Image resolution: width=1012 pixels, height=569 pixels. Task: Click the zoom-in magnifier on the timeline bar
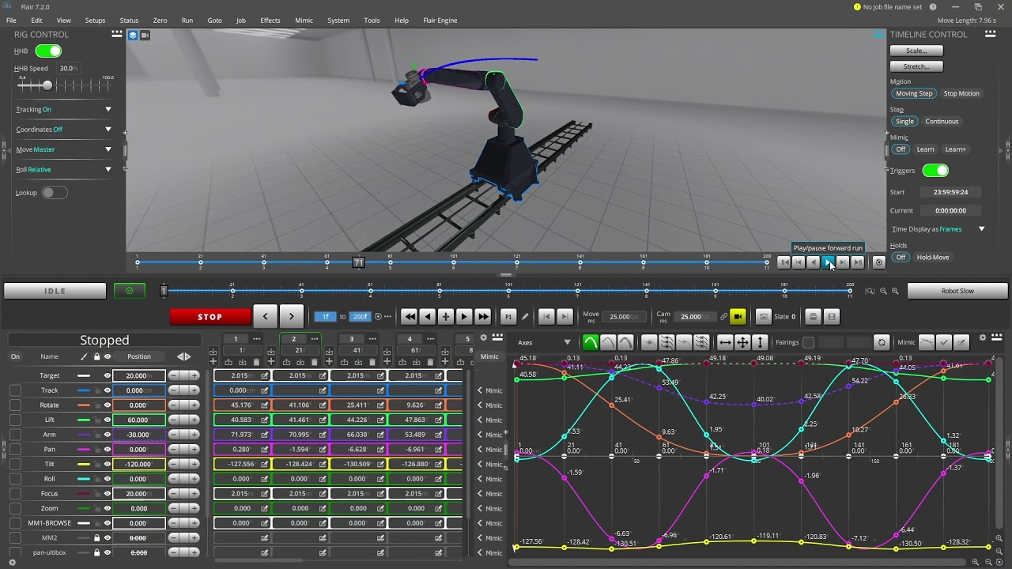coord(895,291)
